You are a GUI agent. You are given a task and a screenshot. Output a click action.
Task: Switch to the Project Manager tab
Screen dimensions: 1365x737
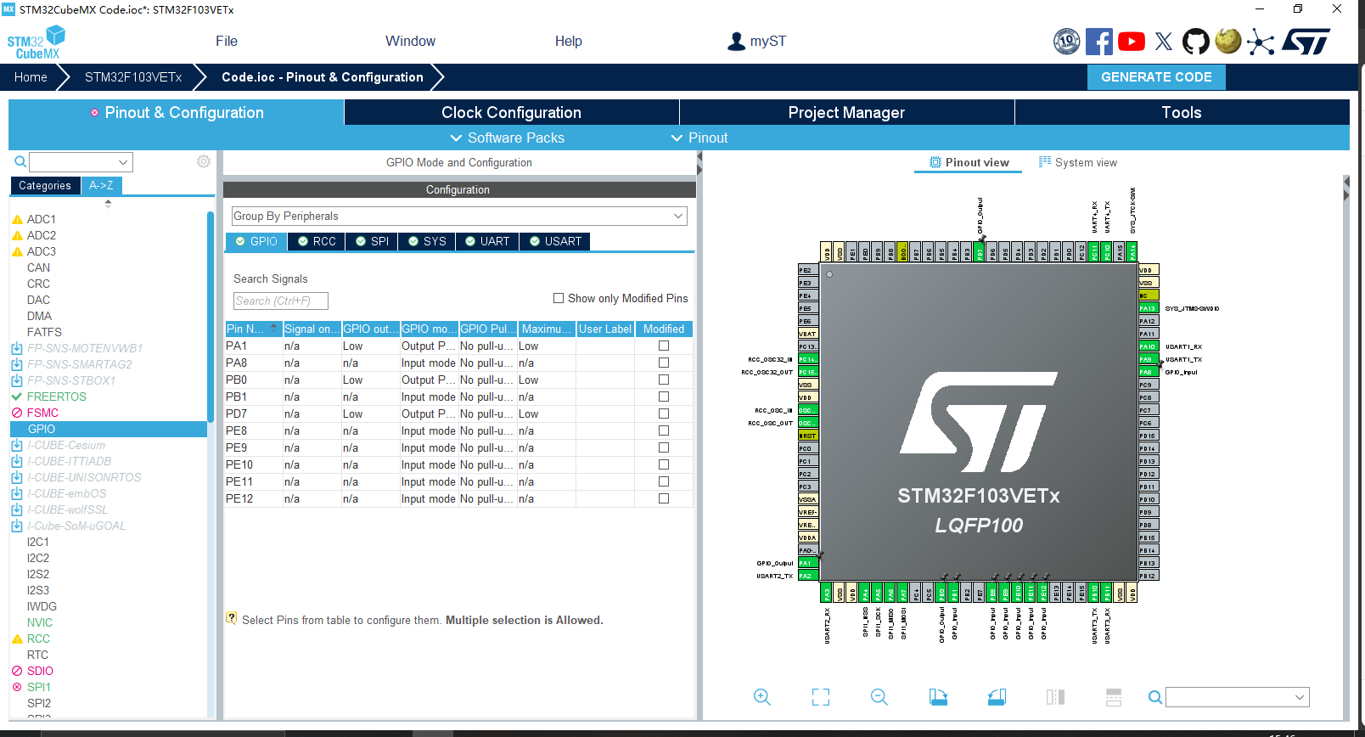point(846,112)
